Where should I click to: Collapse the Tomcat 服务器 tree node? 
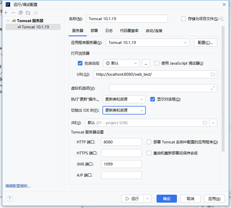[x=8, y=21]
